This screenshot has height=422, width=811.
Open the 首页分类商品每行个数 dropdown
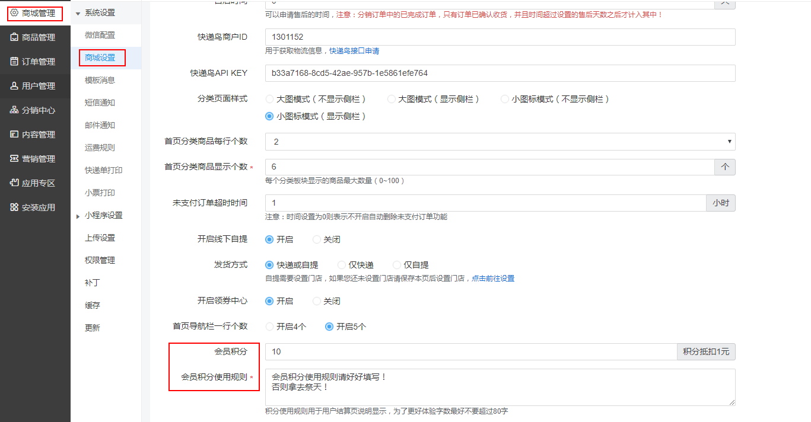500,142
